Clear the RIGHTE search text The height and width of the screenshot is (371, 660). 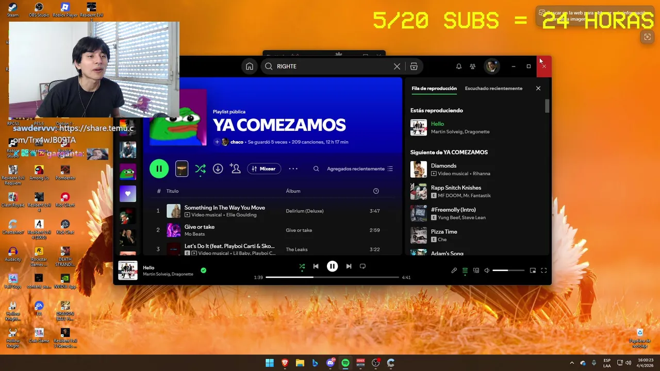coord(397,66)
